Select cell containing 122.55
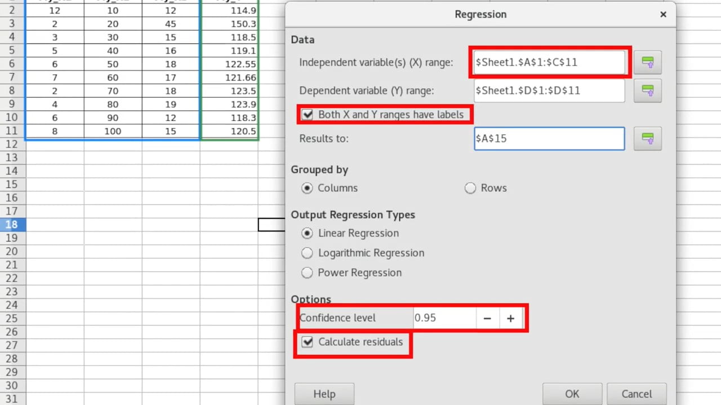 point(229,64)
